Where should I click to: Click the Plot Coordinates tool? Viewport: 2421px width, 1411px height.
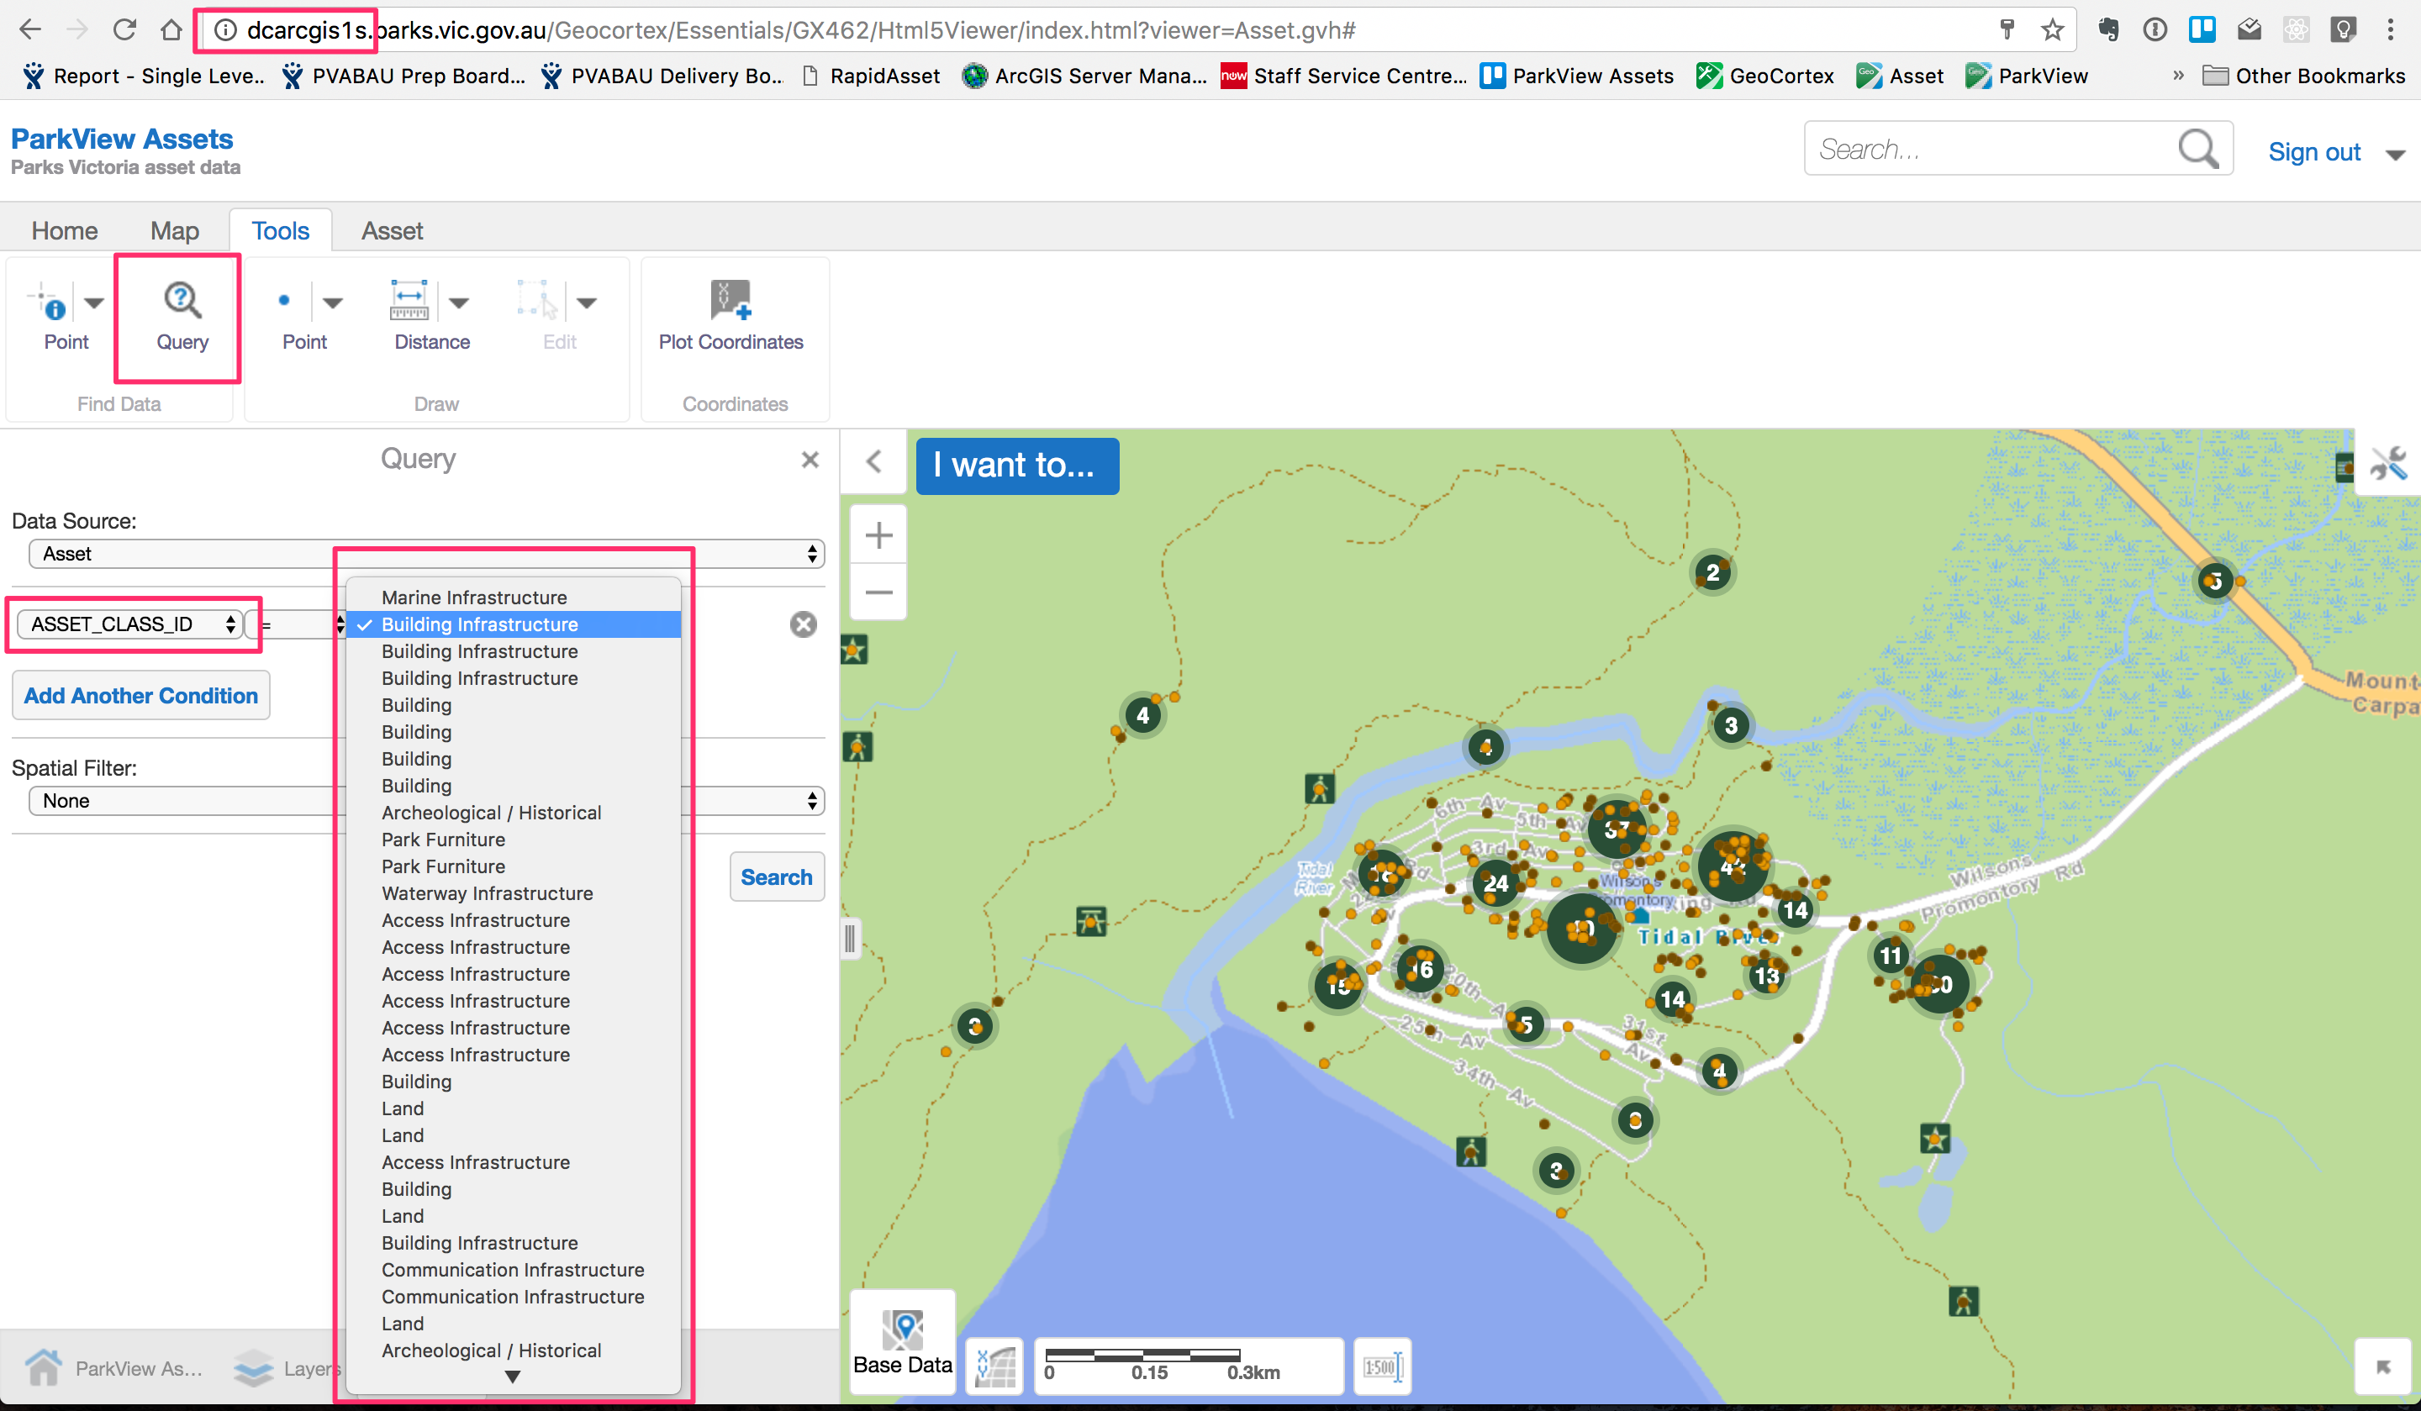click(x=731, y=301)
